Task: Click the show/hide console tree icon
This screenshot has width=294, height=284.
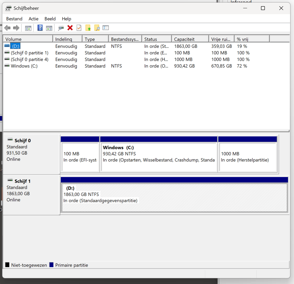Action: pos(28,28)
